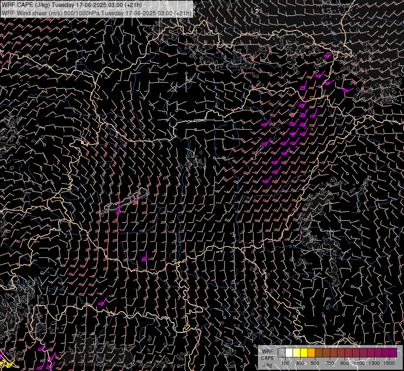Click the '1500' legend value

(389, 363)
